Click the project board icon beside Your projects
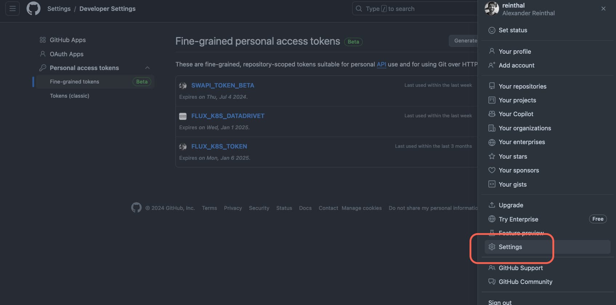The height and width of the screenshot is (305, 616). tap(492, 100)
